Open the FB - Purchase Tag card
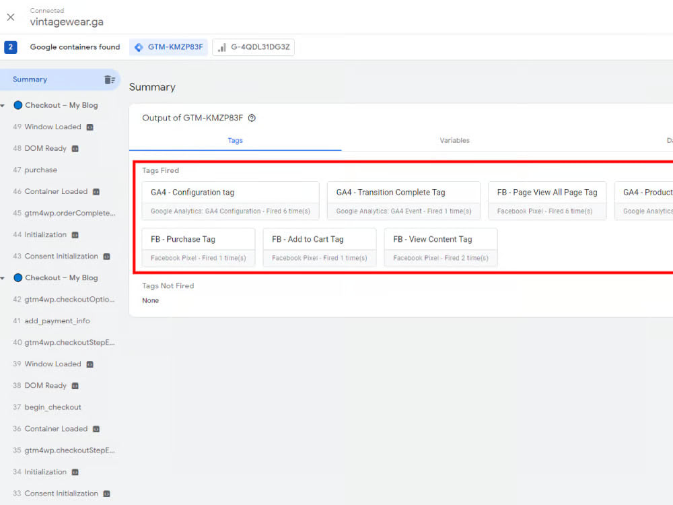The width and height of the screenshot is (673, 505). click(x=199, y=248)
